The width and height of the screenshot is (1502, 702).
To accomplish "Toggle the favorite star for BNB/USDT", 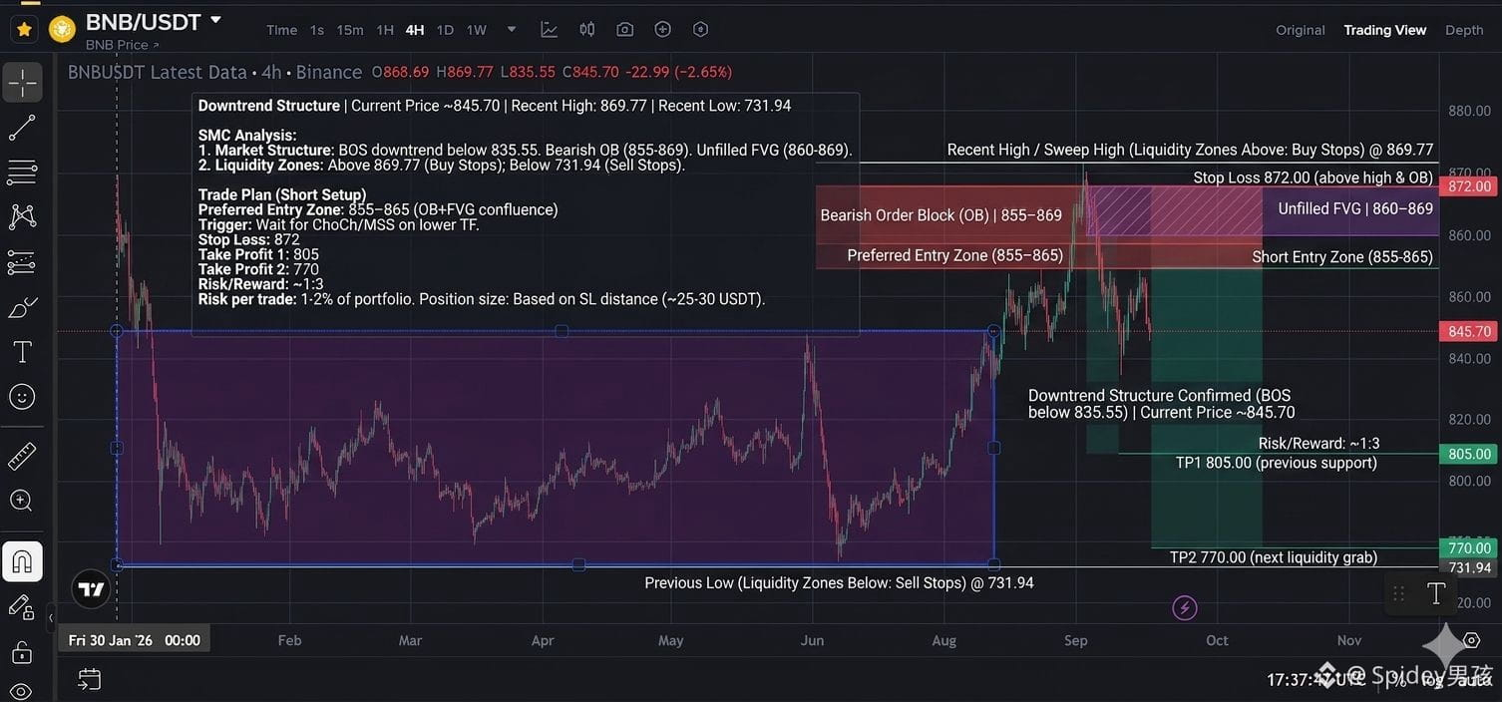I will tap(25, 30).
